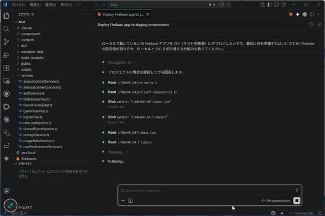Open Remote Explorer icon in activity bar
The image size is (325, 216).
pyautogui.click(x=7, y=81)
